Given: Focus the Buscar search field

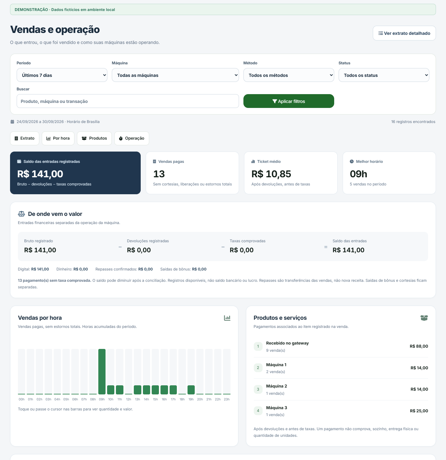Looking at the screenshot, I should [128, 101].
